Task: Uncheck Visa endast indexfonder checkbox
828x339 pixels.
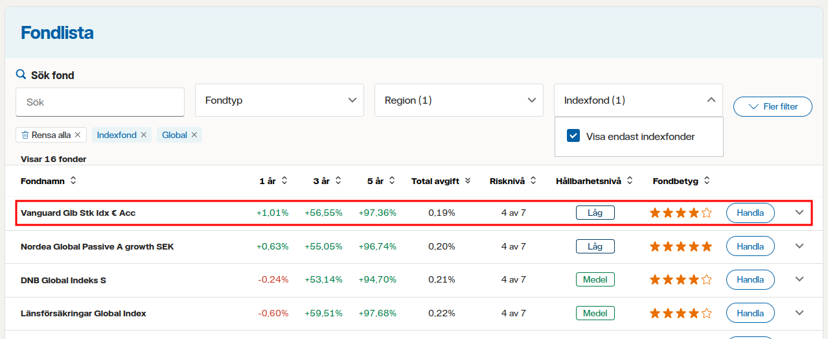Action: (x=573, y=136)
